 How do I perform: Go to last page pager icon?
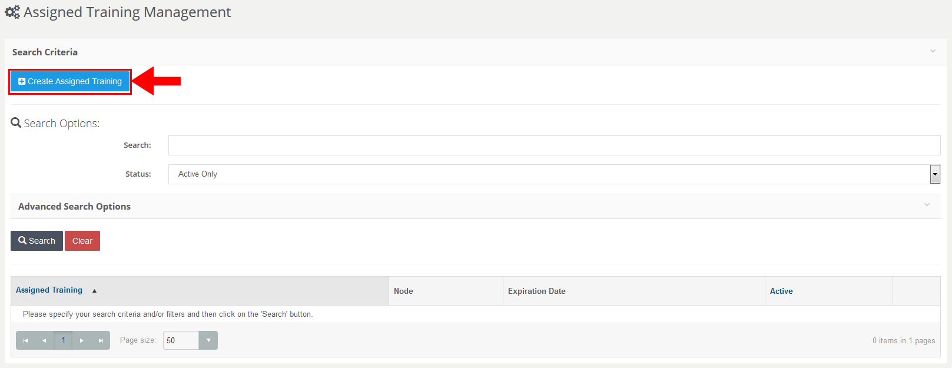[101, 340]
